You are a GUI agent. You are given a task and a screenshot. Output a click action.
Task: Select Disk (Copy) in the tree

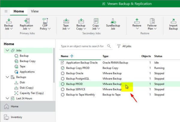tap(24, 88)
